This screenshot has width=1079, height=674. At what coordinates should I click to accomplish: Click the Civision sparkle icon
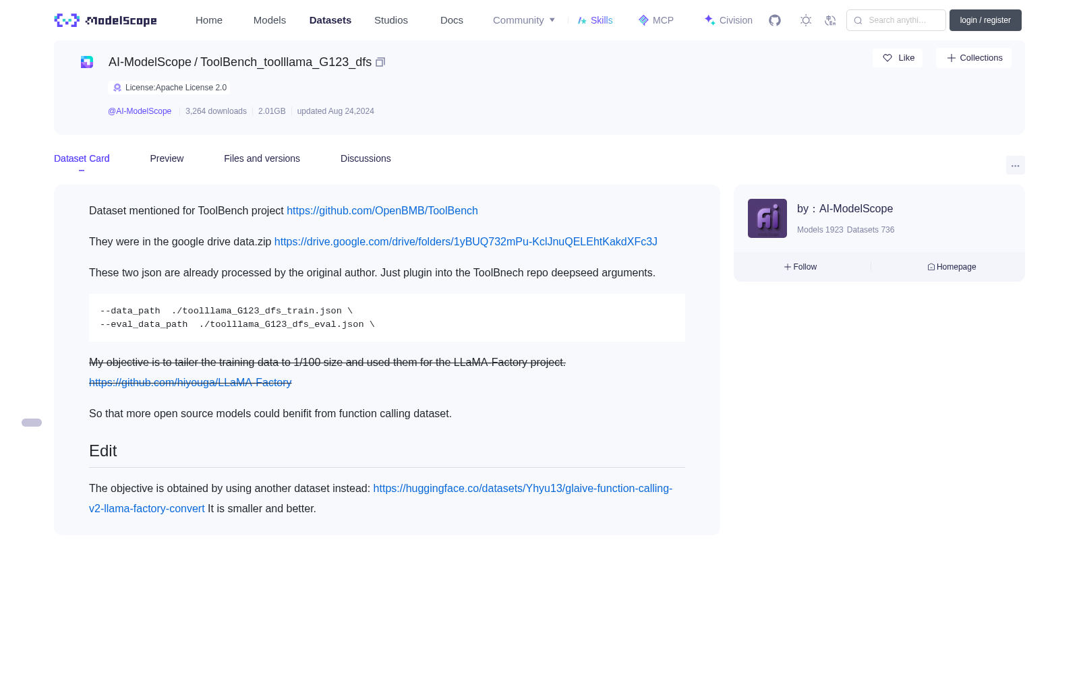pyautogui.click(x=709, y=20)
